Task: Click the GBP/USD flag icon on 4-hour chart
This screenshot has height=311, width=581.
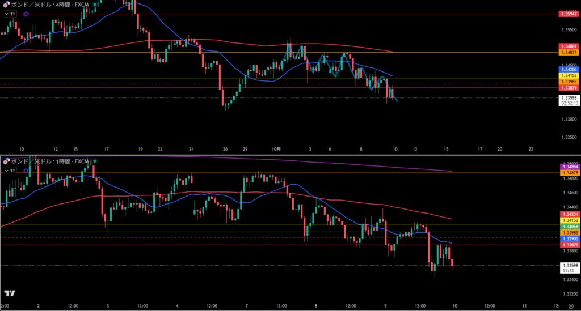Action: click(x=6, y=4)
